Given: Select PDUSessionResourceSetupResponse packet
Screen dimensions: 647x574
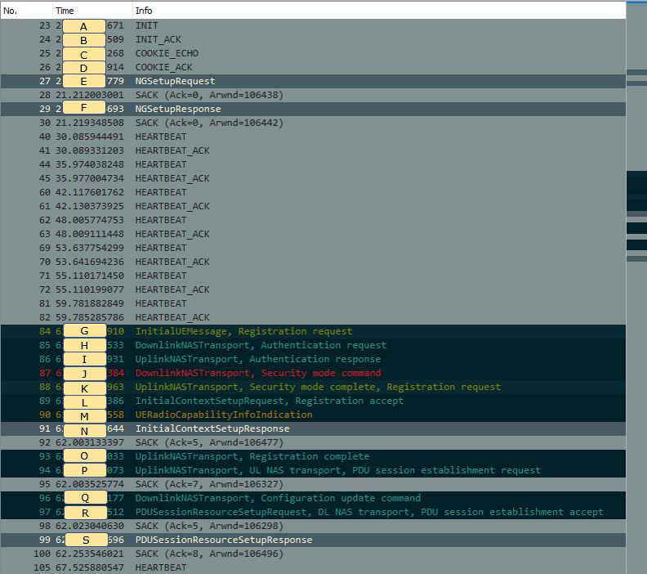Looking at the screenshot, I should pos(313,540).
